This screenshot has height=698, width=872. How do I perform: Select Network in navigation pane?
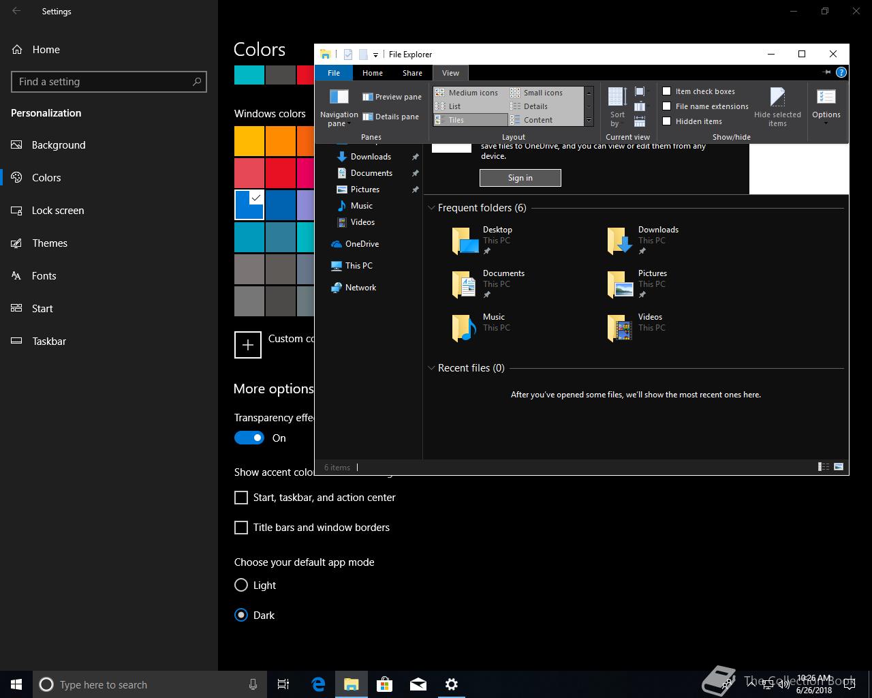click(354, 288)
